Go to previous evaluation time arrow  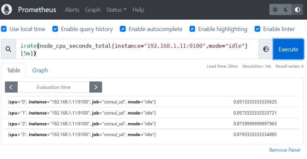[11, 87]
